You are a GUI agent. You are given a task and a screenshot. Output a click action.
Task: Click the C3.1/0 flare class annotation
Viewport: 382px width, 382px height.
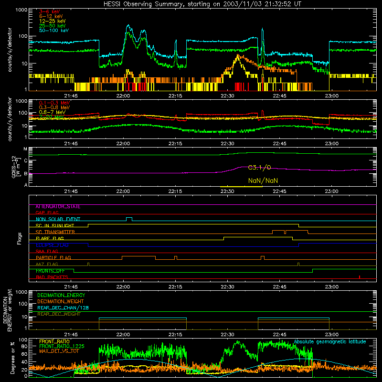[259, 168]
